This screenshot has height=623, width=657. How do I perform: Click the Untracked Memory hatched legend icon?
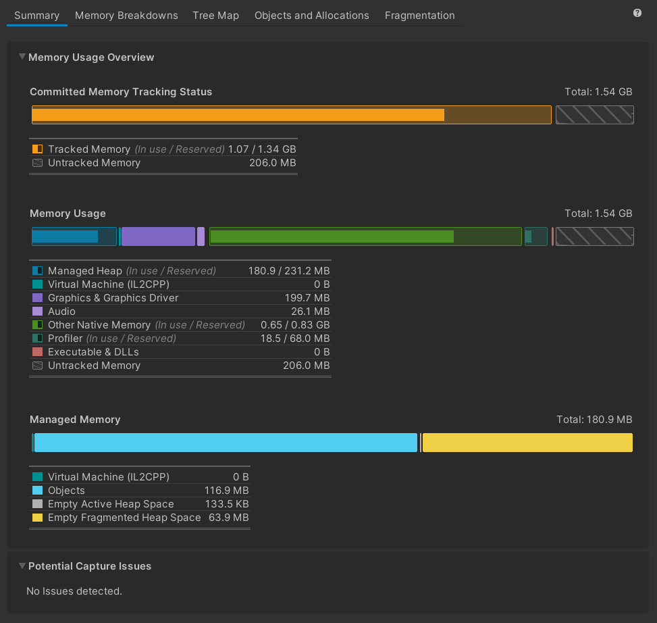coord(38,163)
